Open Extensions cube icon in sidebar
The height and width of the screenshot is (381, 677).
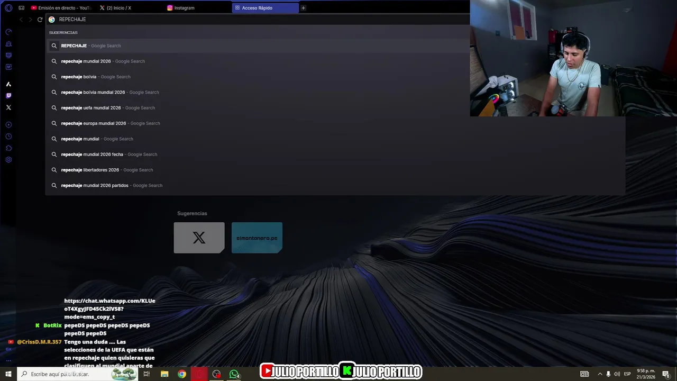point(8,148)
